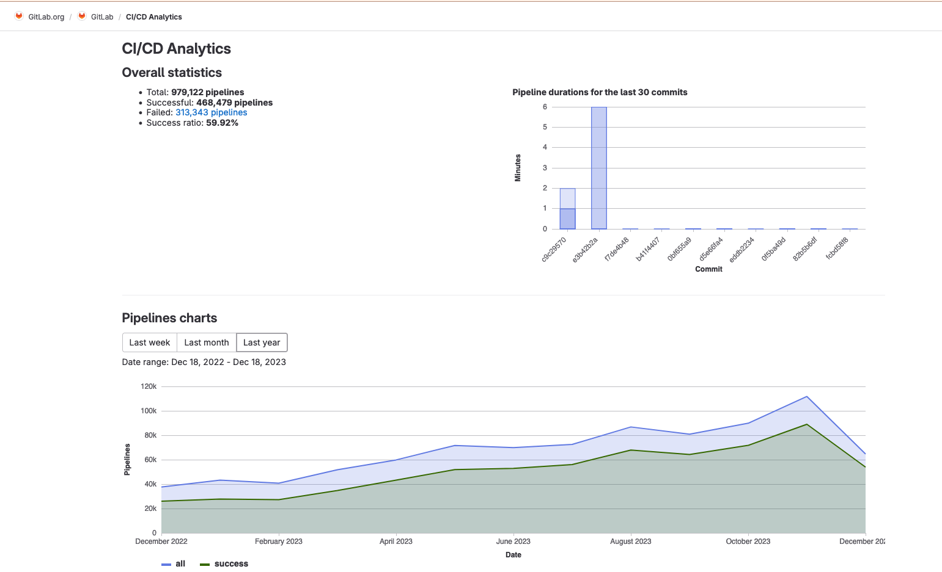Screen dimensions: 942x572
Task: Click commit label 0bf655a9 on axis
Action: tap(679, 250)
